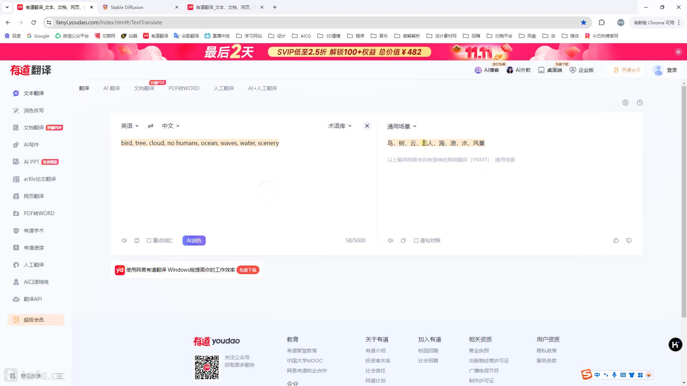The image size is (687, 386).
Task: Switch to the top 人工翻译 tab
Action: 224,88
